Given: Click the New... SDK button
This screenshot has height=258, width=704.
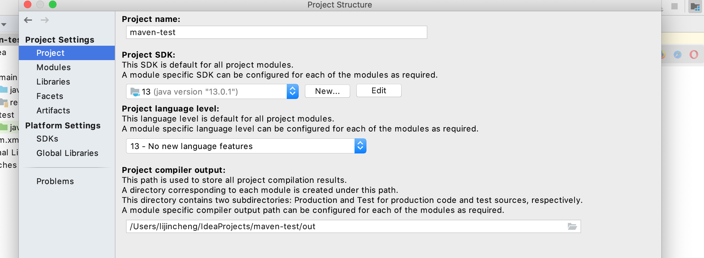Looking at the screenshot, I should pyautogui.click(x=327, y=91).
